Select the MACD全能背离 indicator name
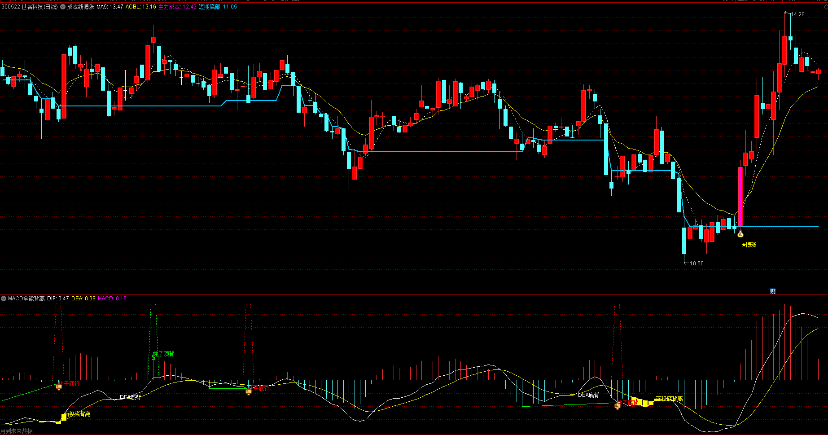Viewport: 828px width, 435px height. pyautogui.click(x=26, y=299)
